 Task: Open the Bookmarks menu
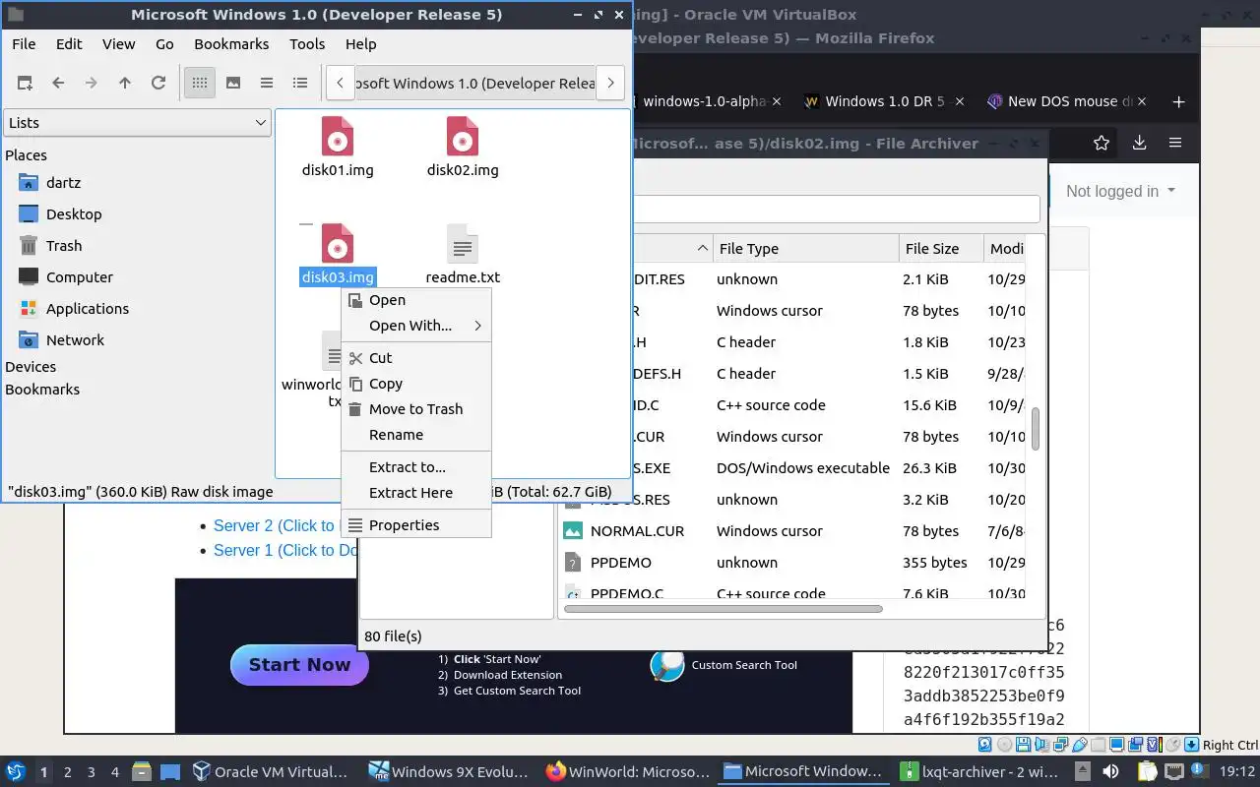tap(231, 44)
